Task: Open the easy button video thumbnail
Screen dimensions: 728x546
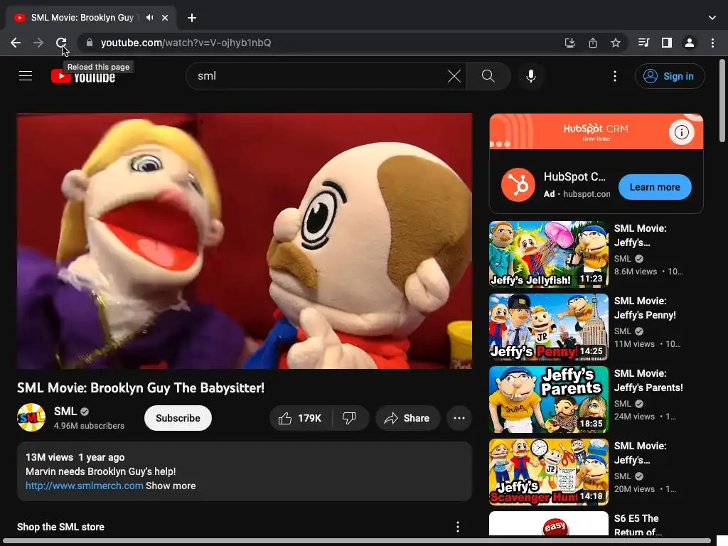Action: pos(549,524)
